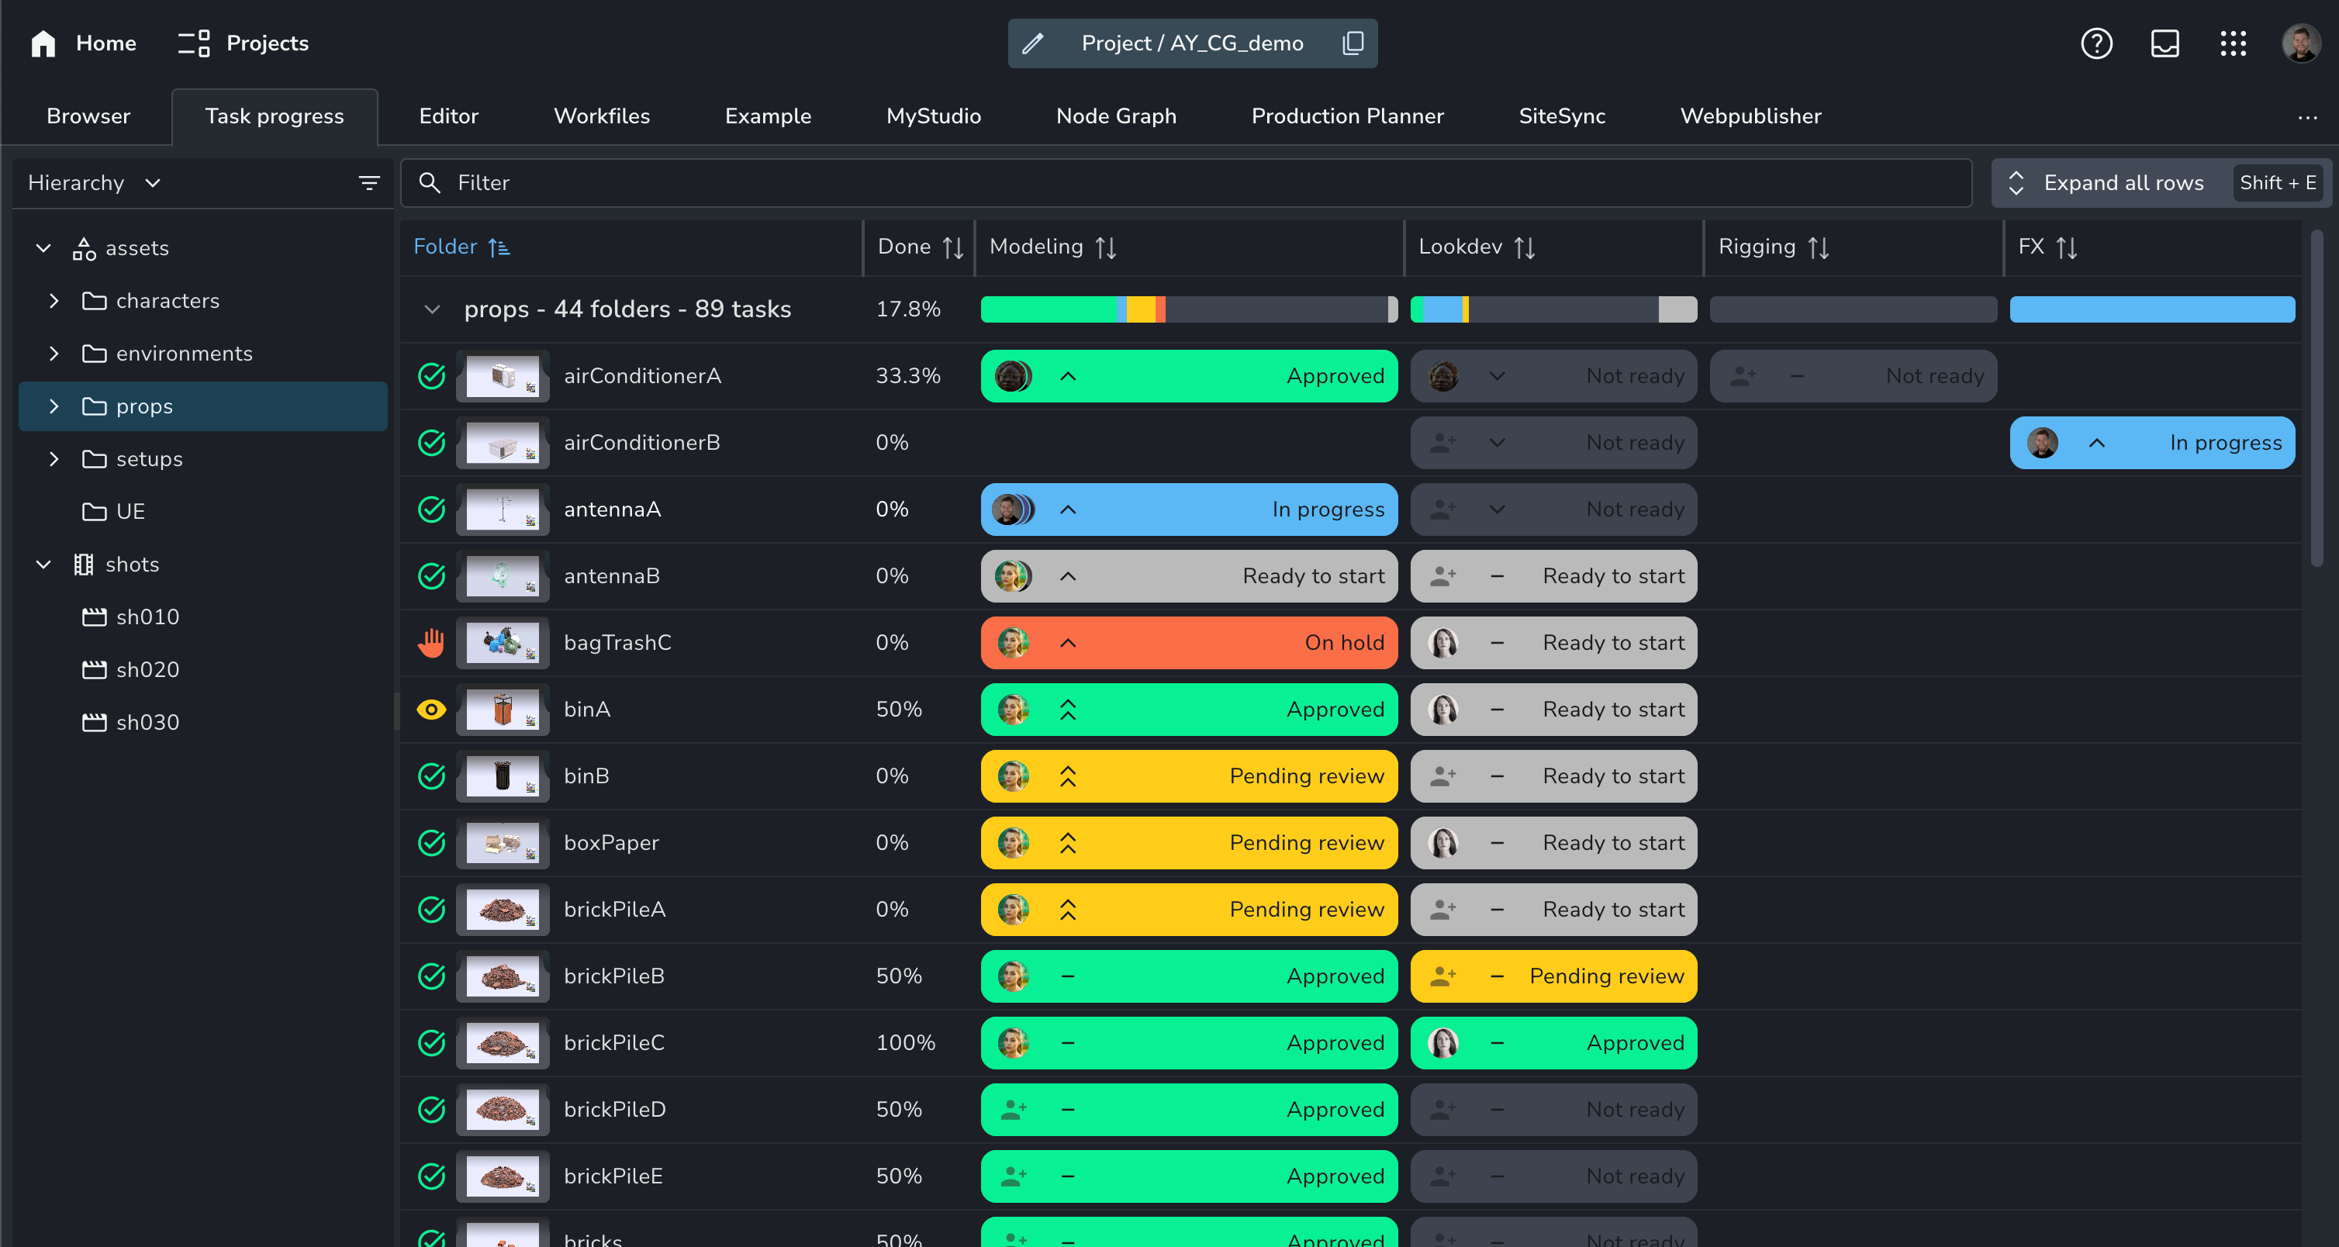Open the app grid menu icon
The height and width of the screenshot is (1247, 2339).
tap(2233, 43)
